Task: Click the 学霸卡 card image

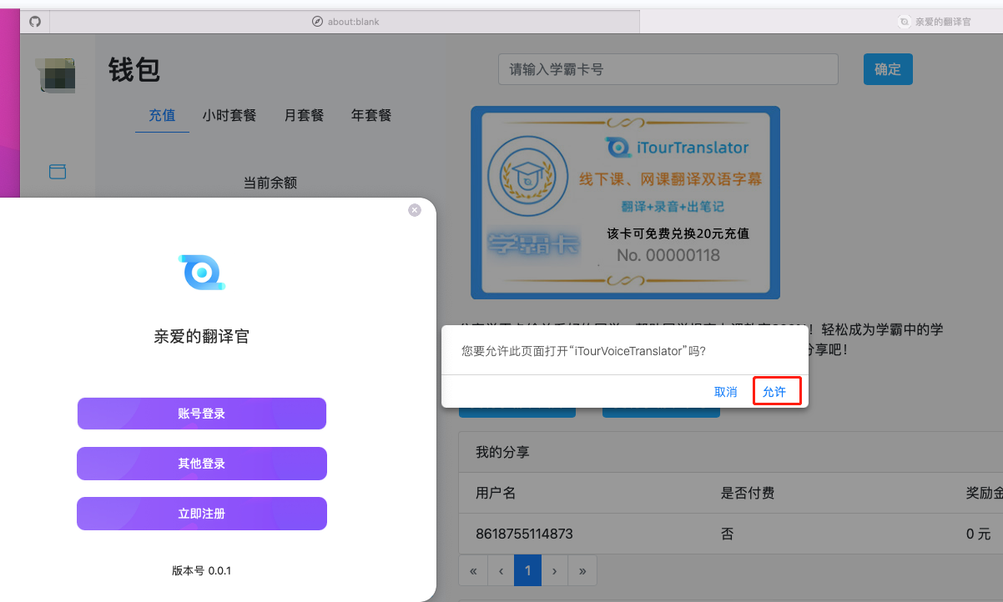Action: [x=625, y=203]
